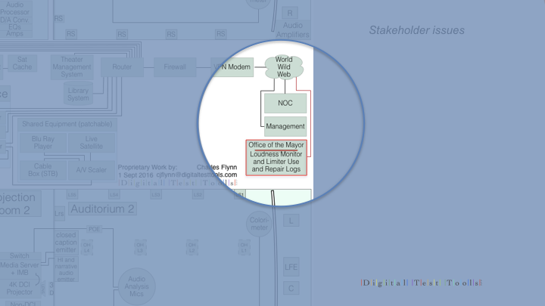The height and width of the screenshot is (306, 545).
Task: Click the A/V Scaler box
Action: 92,170
